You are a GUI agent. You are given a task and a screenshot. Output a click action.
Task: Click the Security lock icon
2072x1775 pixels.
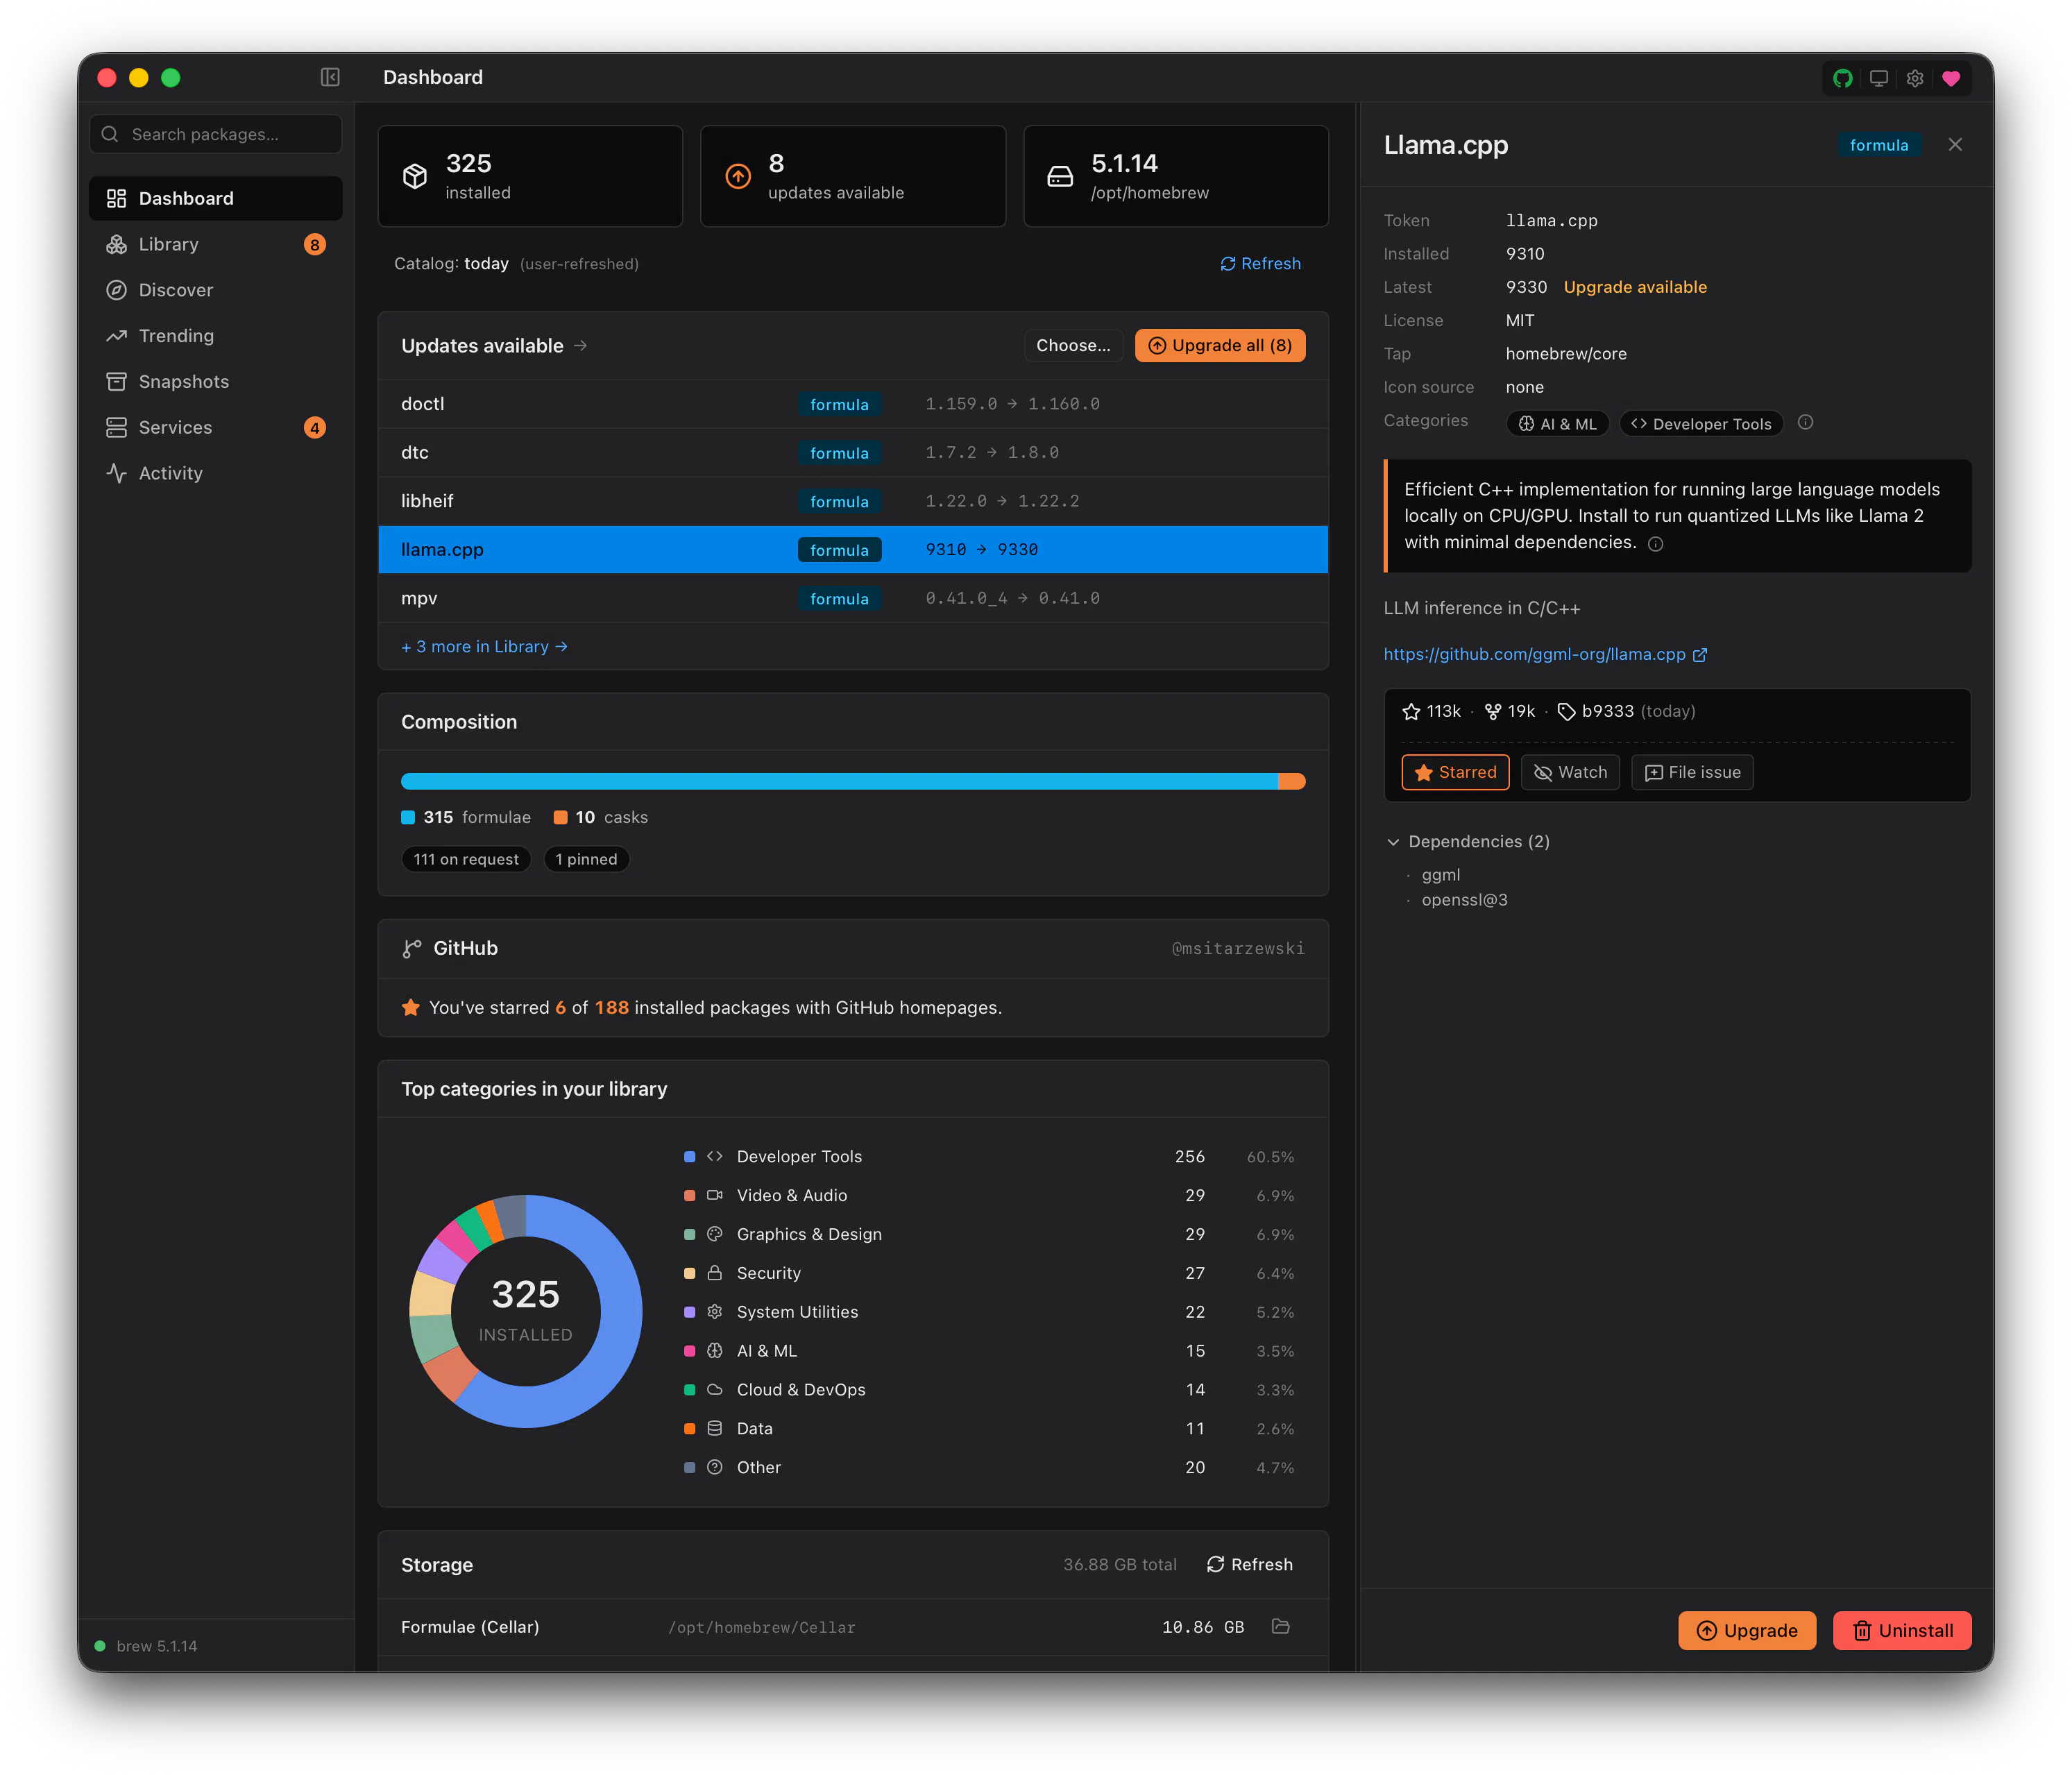click(714, 1273)
